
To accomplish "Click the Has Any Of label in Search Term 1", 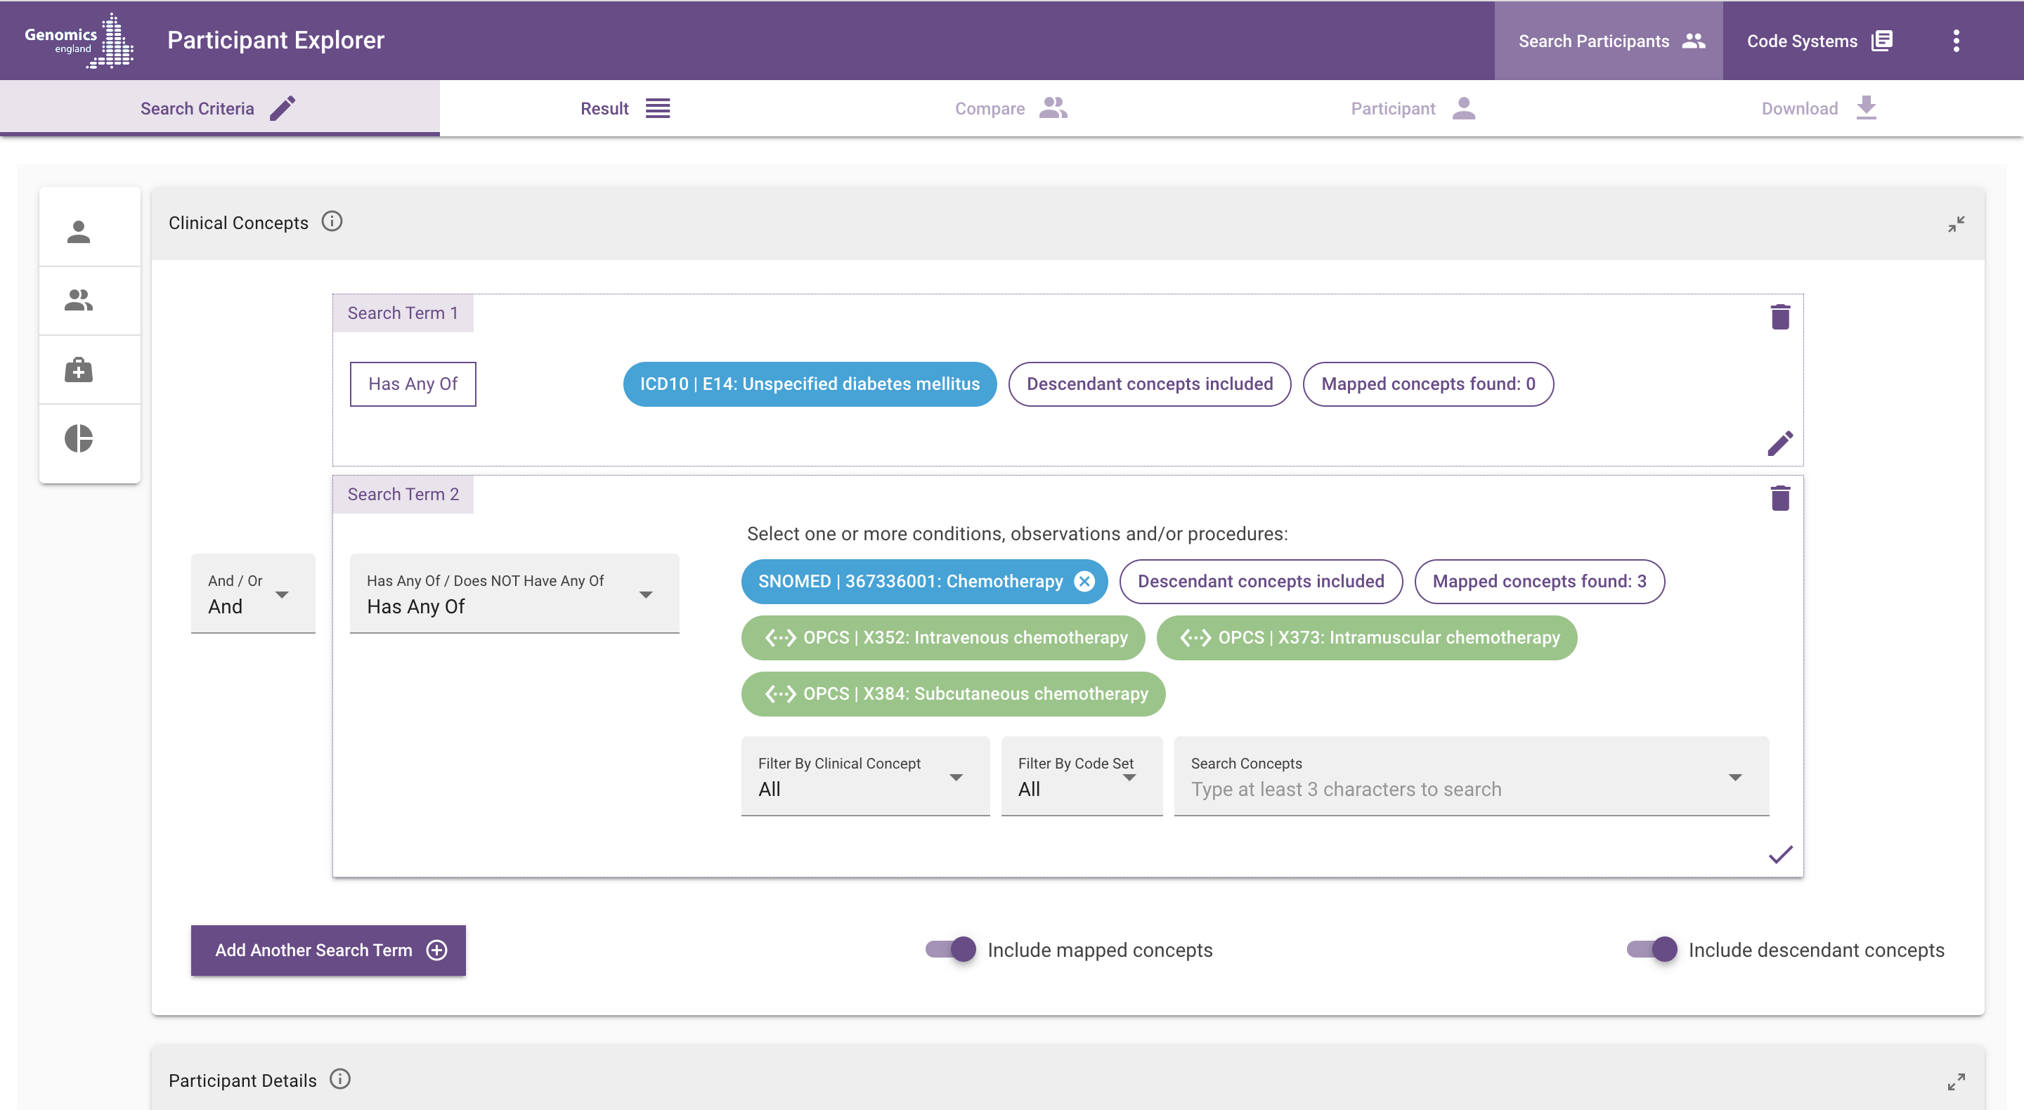I will tap(413, 384).
